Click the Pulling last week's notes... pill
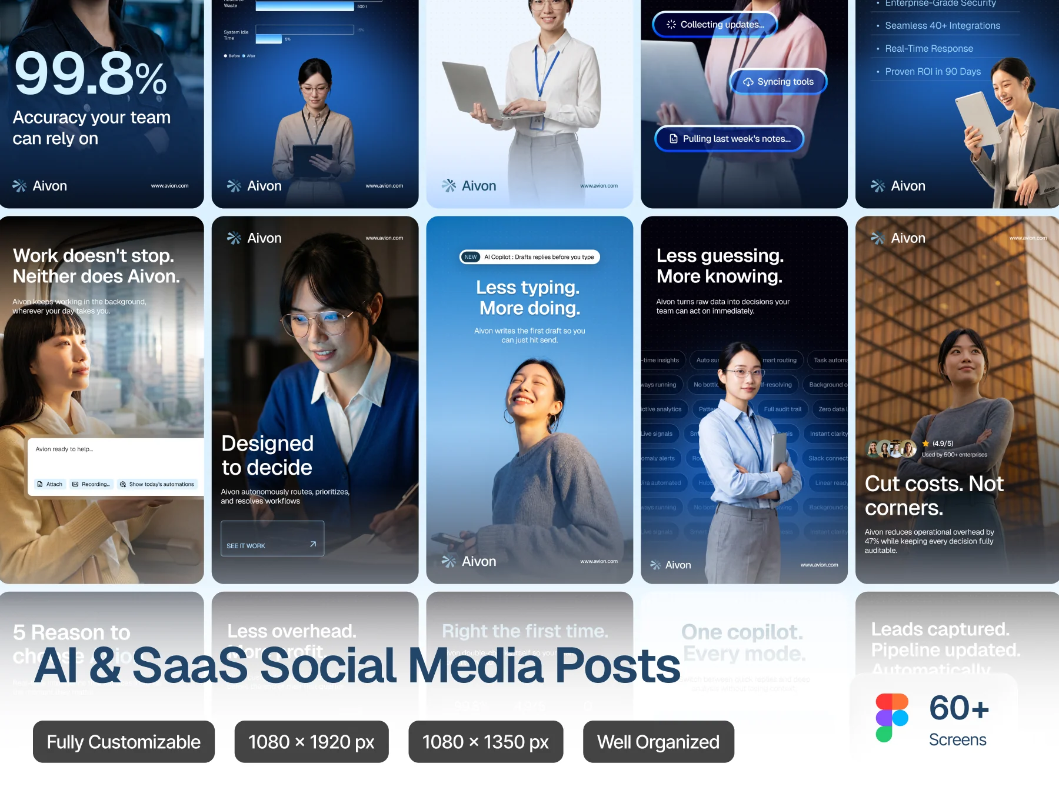This screenshot has height=800, width=1059. (730, 139)
